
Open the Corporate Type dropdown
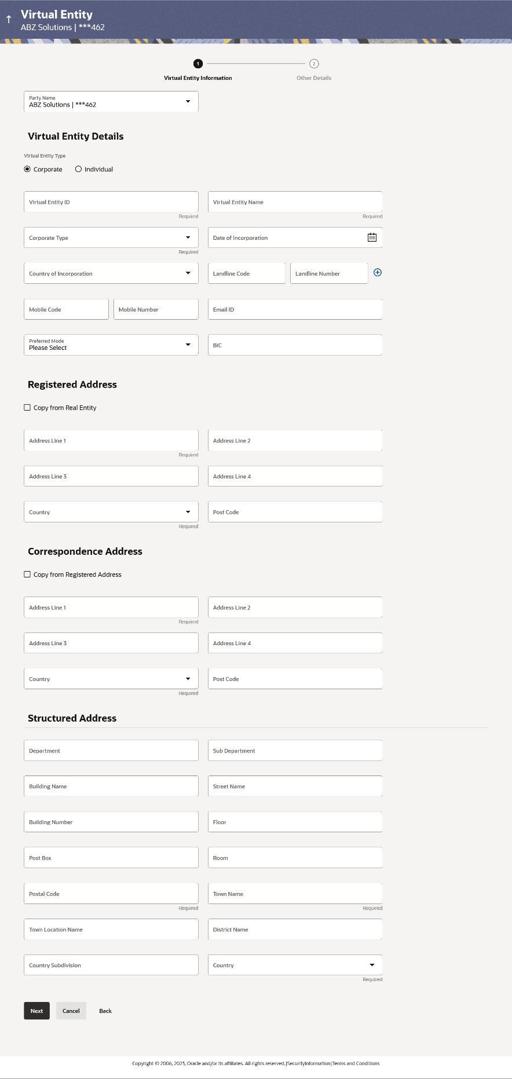(x=188, y=237)
